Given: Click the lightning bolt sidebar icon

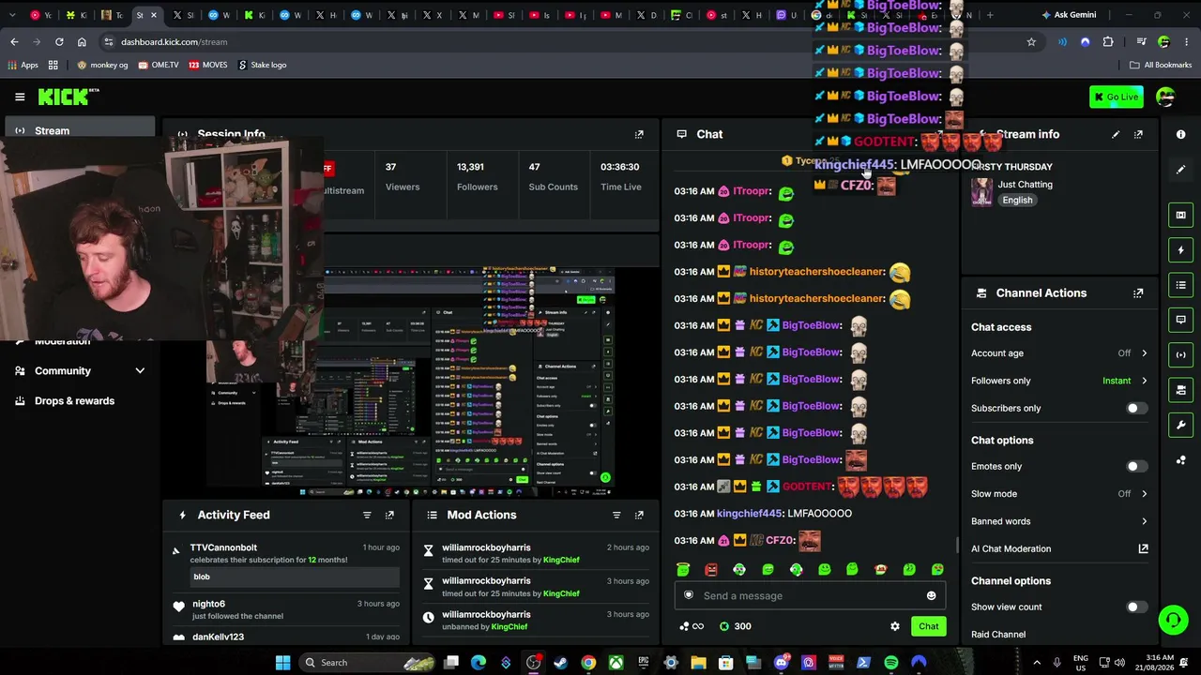Looking at the screenshot, I should point(1180,249).
